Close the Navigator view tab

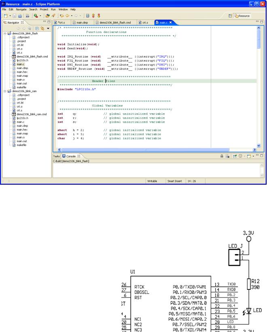point(22,22)
